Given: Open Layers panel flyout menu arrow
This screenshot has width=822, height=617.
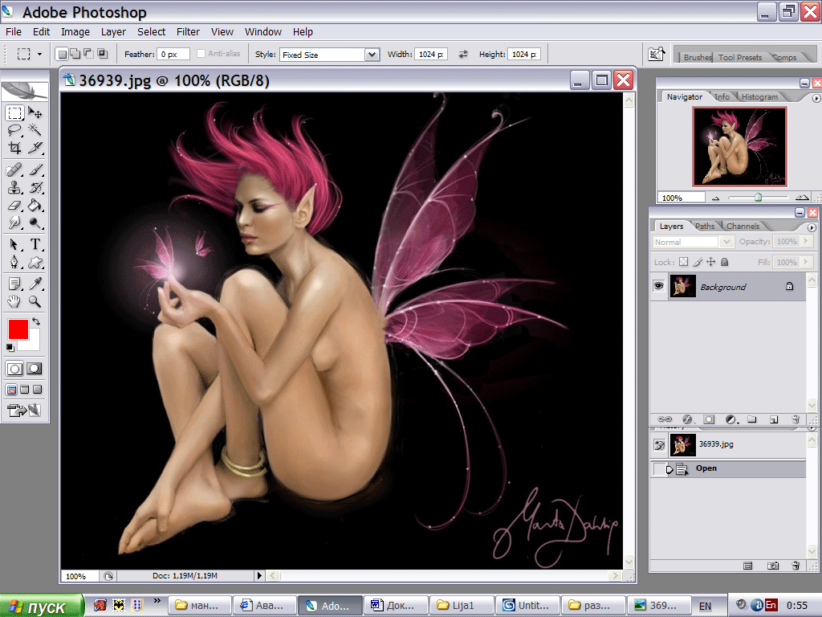Looking at the screenshot, I should click(812, 227).
